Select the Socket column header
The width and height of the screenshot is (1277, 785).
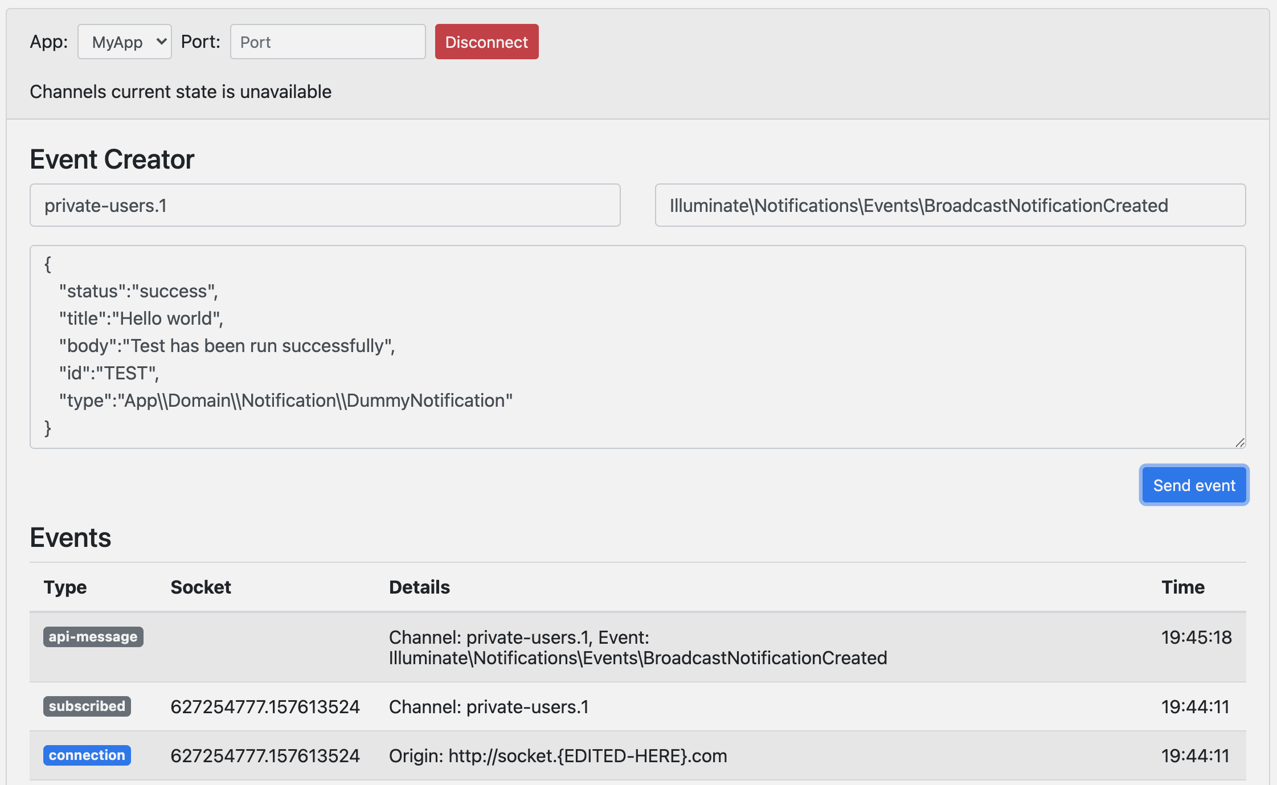(200, 587)
